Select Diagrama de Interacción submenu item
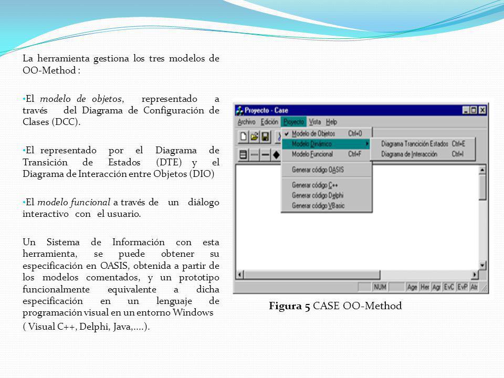The width and height of the screenshot is (504, 378). click(x=423, y=154)
